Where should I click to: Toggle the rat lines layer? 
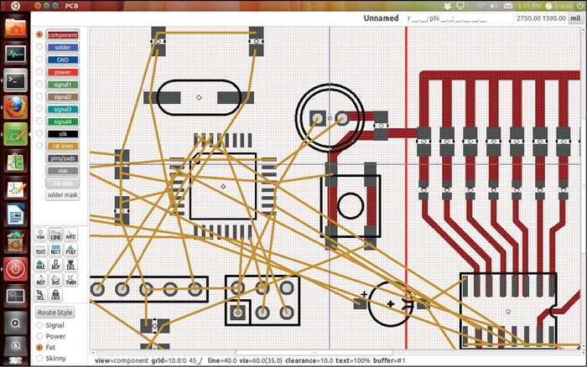(63, 146)
